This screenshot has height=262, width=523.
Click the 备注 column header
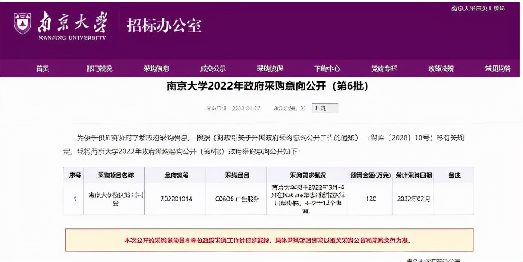[x=454, y=175]
